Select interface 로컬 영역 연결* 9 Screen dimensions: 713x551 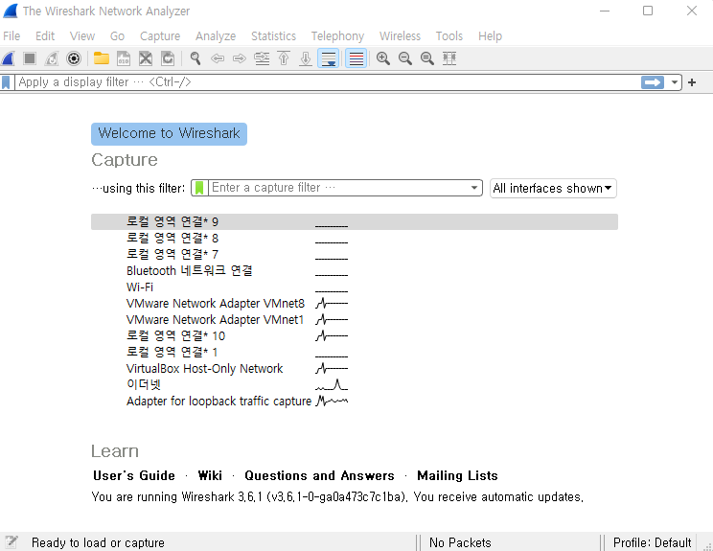(x=355, y=222)
